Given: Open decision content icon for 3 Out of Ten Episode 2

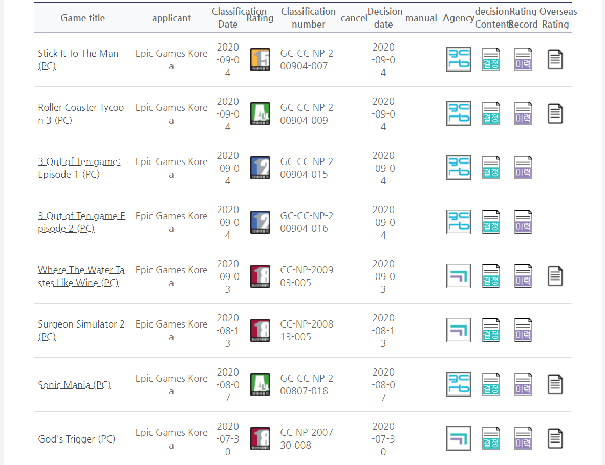Looking at the screenshot, I should pos(491,222).
